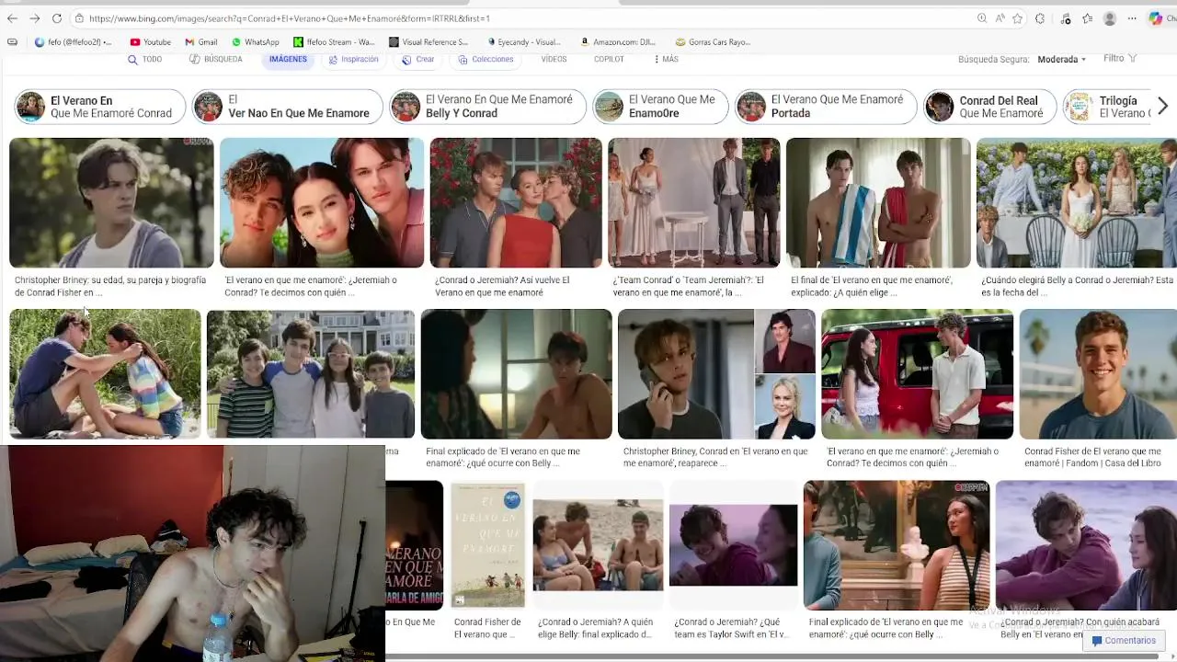
Task: Open the Búsqueda Segura Moderada dropdown
Action: (x=1062, y=59)
